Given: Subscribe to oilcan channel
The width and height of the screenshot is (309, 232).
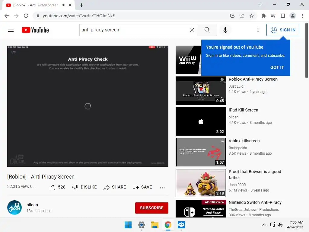Looking at the screenshot, I should coord(151,208).
